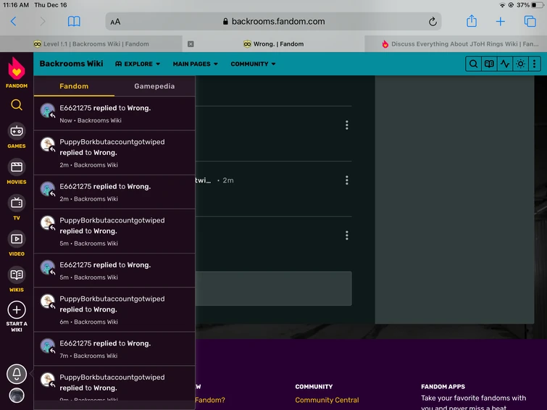
Task: Expand the Explore dropdown menu
Action: [x=138, y=64]
